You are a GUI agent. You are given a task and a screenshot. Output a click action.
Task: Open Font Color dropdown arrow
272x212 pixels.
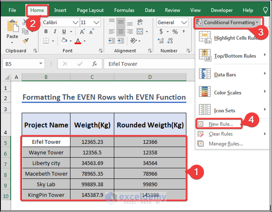tap(84, 41)
